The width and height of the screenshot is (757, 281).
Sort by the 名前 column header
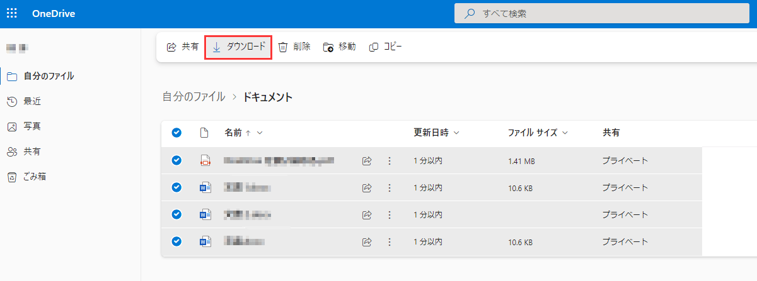(x=233, y=133)
